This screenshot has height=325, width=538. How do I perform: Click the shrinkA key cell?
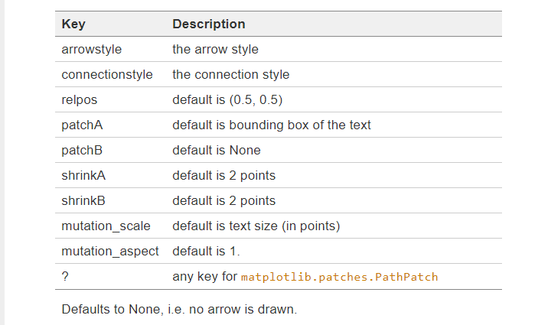click(x=83, y=176)
